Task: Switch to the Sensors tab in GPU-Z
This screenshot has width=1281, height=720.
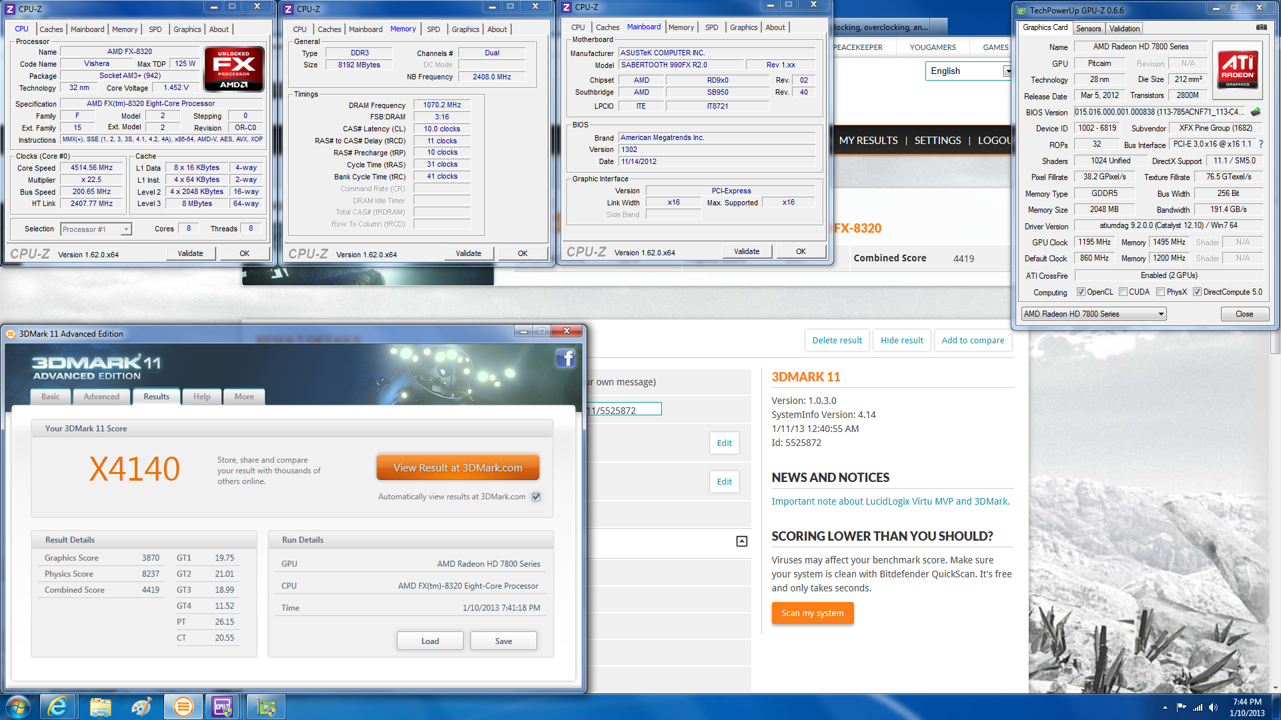Action: pos(1088,29)
